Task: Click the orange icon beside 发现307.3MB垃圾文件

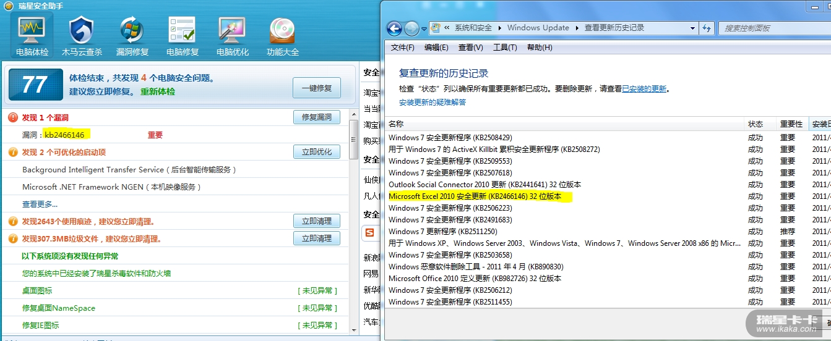Action: (x=13, y=238)
